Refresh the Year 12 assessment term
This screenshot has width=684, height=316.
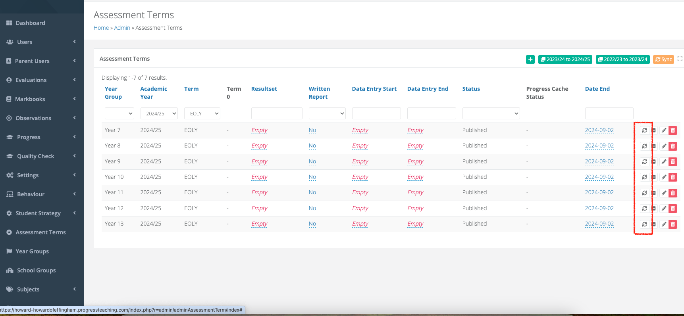[x=645, y=209]
